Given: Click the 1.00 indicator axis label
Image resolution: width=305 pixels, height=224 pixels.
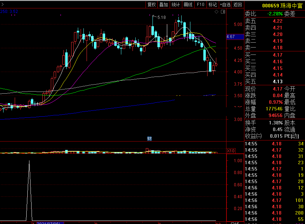Looking at the screenshot, I should 238,161.
